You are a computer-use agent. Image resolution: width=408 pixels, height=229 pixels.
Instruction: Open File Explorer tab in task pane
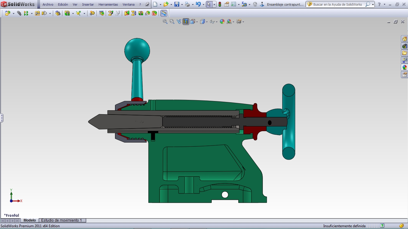(404, 53)
